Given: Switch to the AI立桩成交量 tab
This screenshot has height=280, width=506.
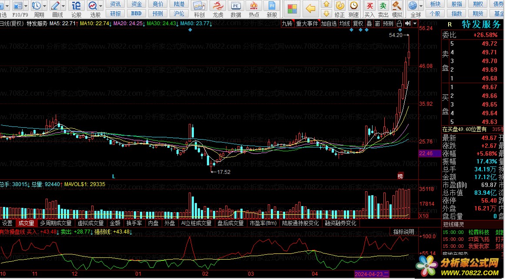Looking at the screenshot, I should (196, 223).
